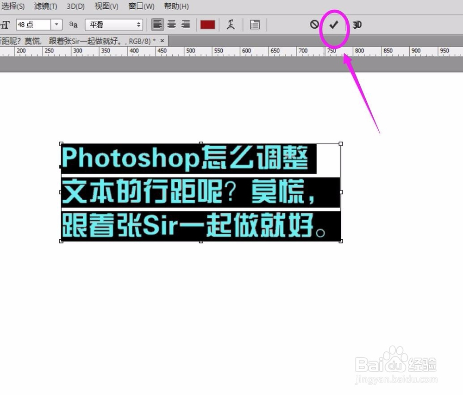
Task: Expand the font size dropdown arrow
Action: [56, 25]
